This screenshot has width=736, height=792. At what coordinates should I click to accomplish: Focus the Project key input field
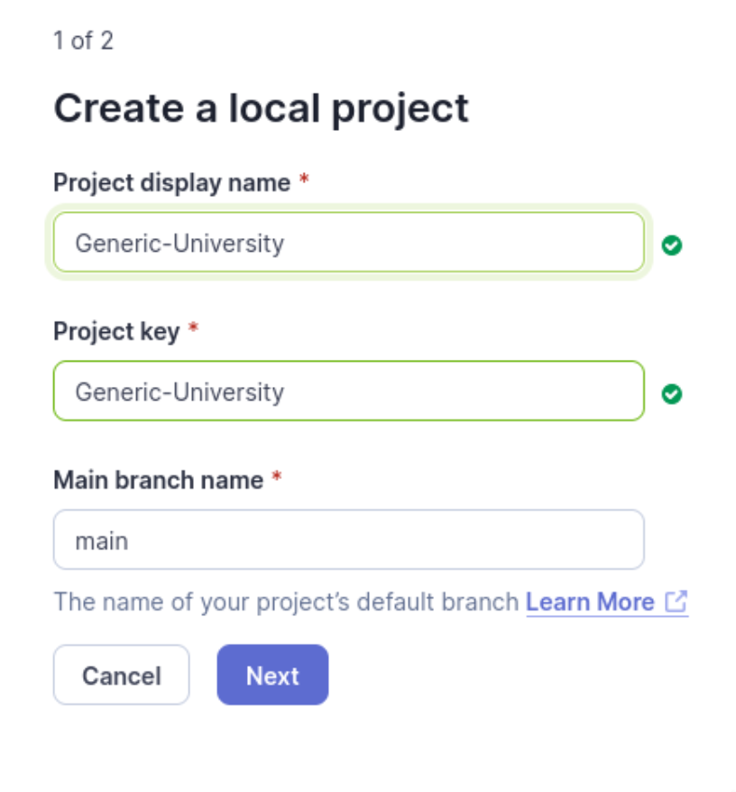[x=348, y=391]
